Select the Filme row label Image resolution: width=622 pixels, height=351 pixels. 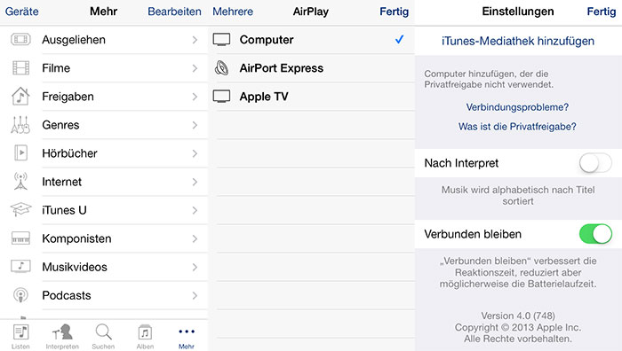click(56, 68)
